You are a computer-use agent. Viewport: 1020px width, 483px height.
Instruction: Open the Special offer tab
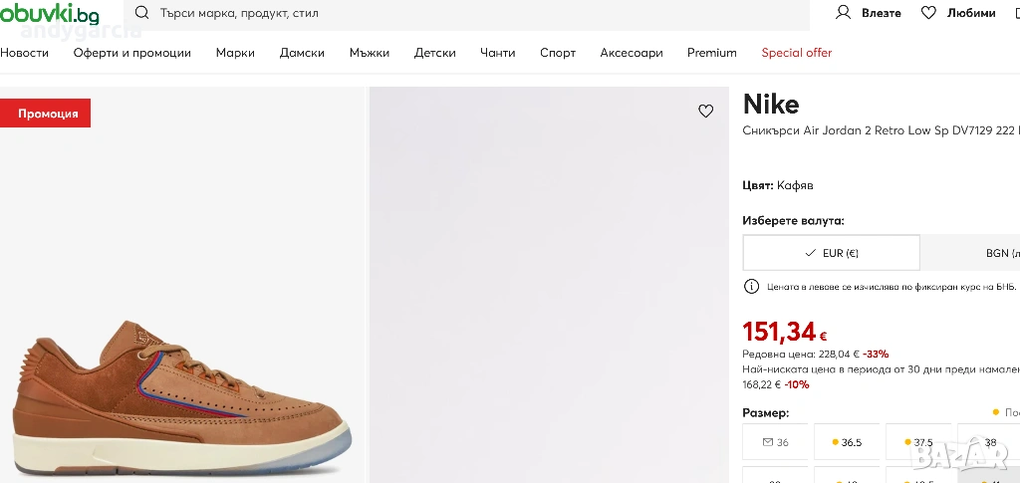coord(796,53)
